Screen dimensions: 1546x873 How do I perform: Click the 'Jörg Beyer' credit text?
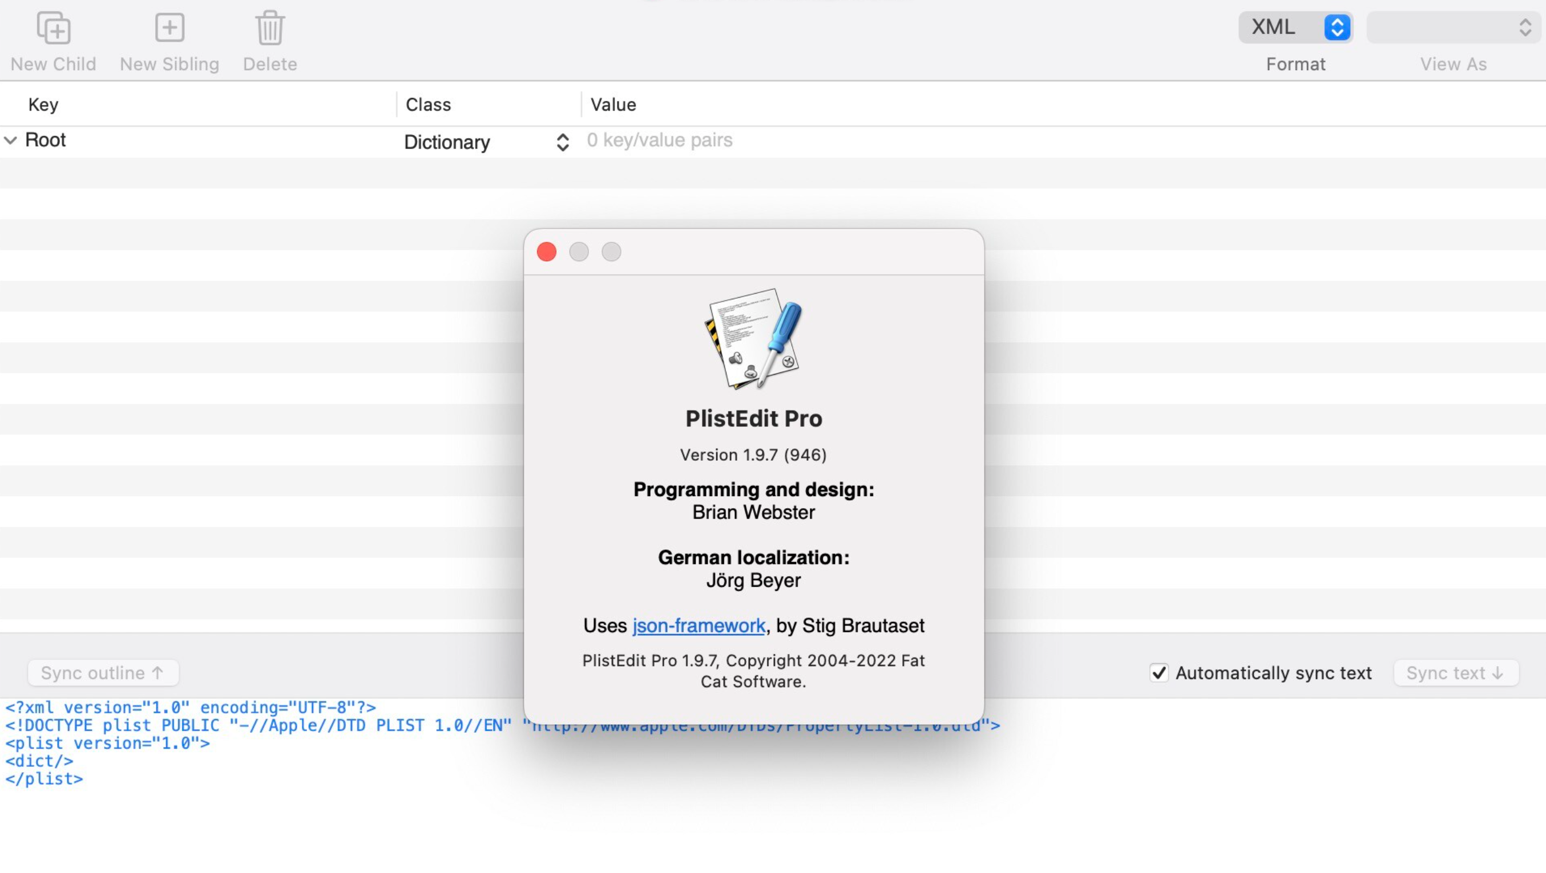pyautogui.click(x=753, y=580)
